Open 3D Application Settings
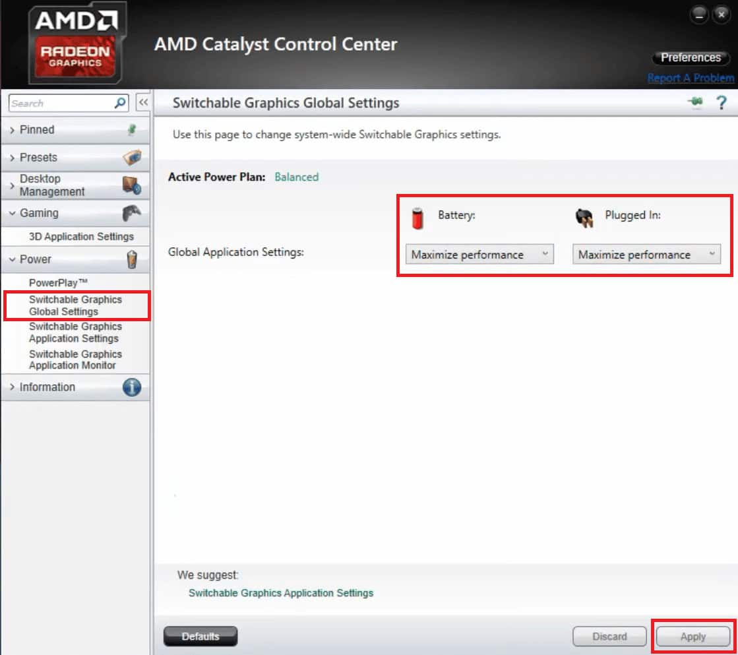The width and height of the screenshot is (738, 655). (x=81, y=236)
